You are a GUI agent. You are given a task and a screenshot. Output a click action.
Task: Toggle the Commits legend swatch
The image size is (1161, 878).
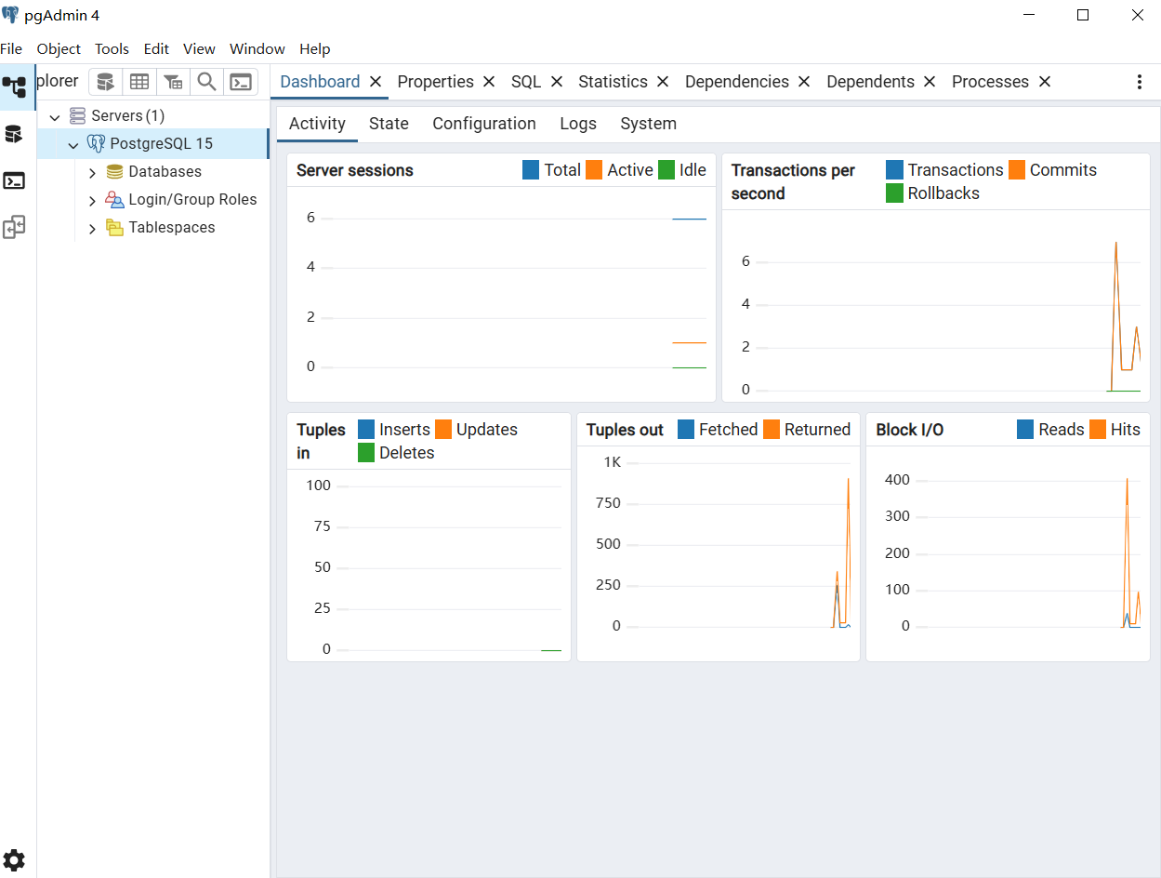click(1017, 170)
